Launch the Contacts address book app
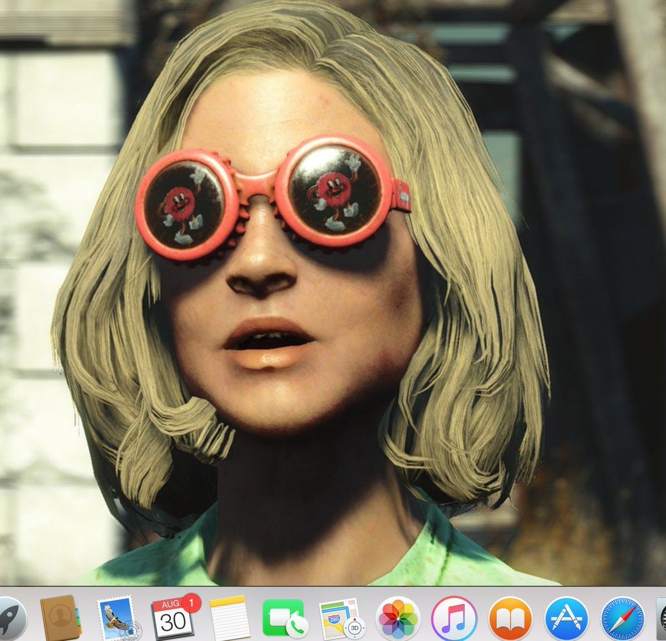The image size is (666, 641). coord(60,618)
